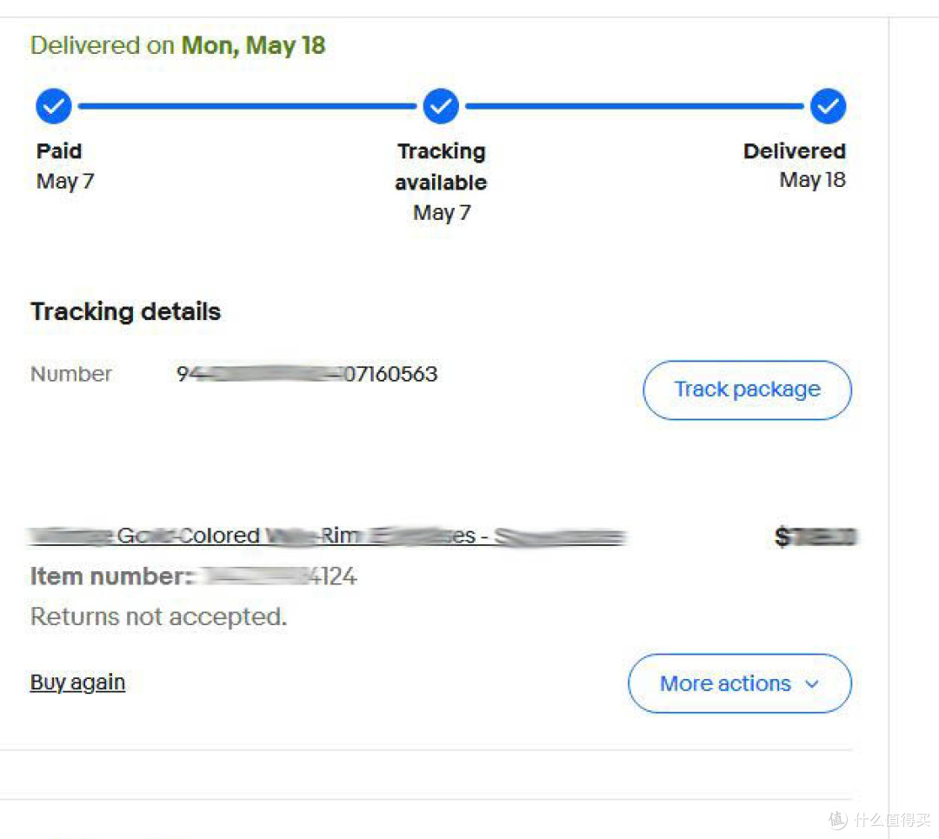The height and width of the screenshot is (839, 939).
Task: Click the item number ending 4124
Action: [x=193, y=576]
